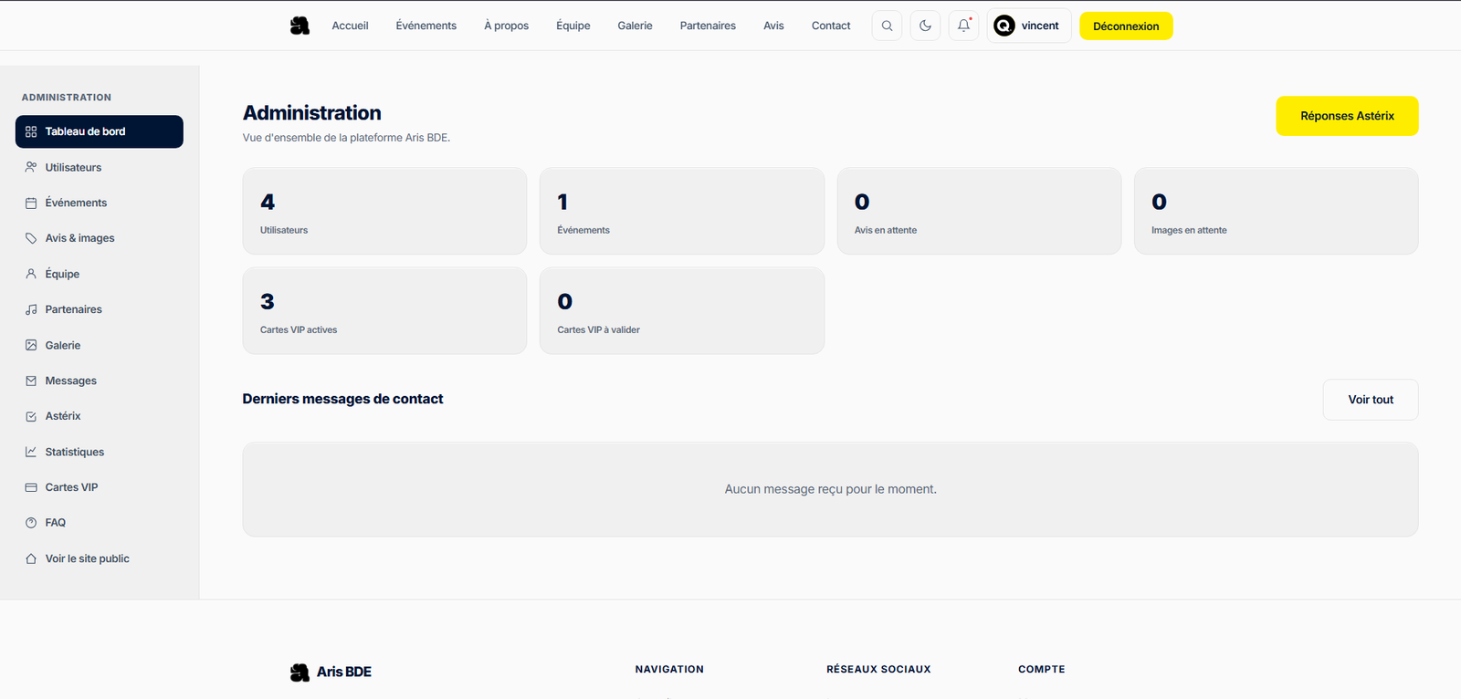1461x699 pixels.
Task: Click the Équipe person icon in sidebar
Action: [31, 274]
